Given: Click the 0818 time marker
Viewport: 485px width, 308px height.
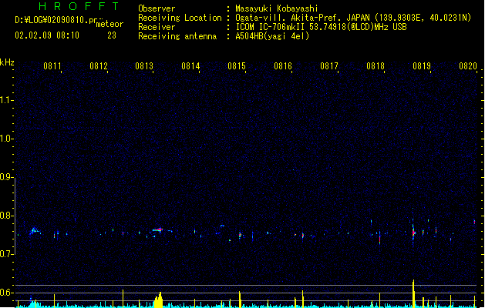Looking at the screenshot, I should tap(376, 65).
